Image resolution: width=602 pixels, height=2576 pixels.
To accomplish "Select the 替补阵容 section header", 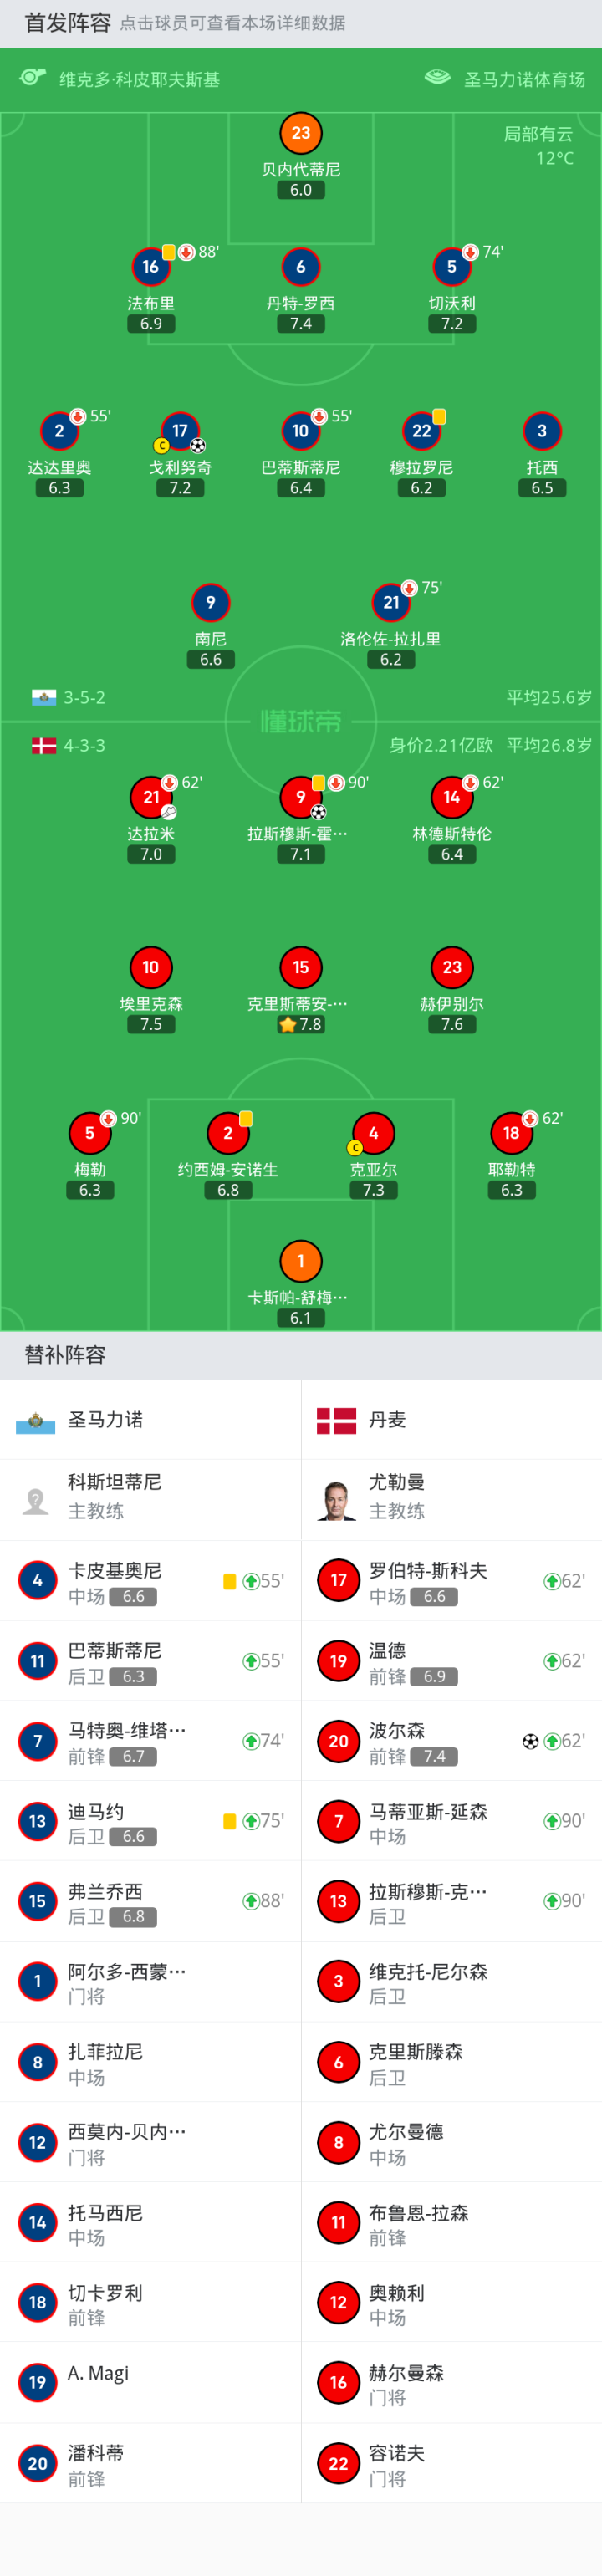I will [x=65, y=1355].
